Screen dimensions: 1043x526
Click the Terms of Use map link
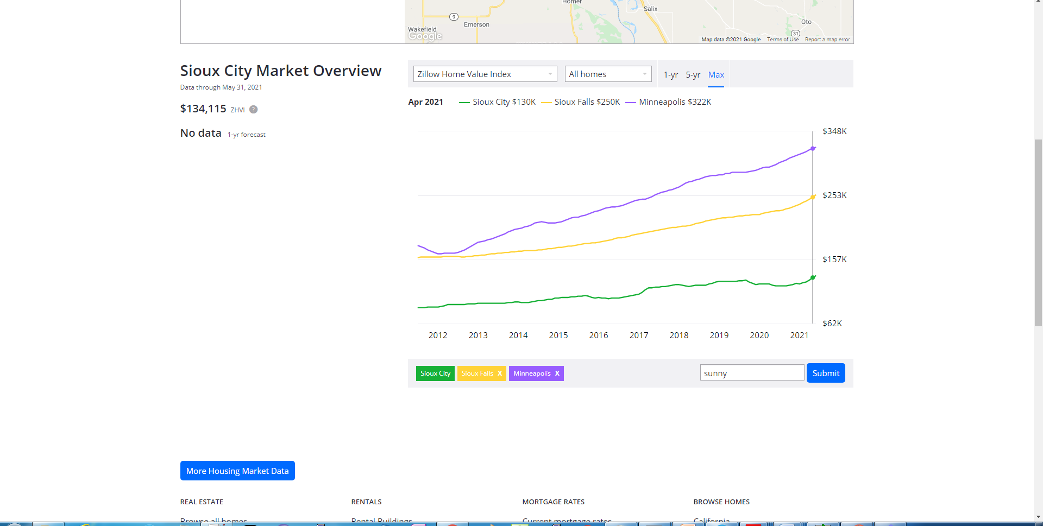782,40
